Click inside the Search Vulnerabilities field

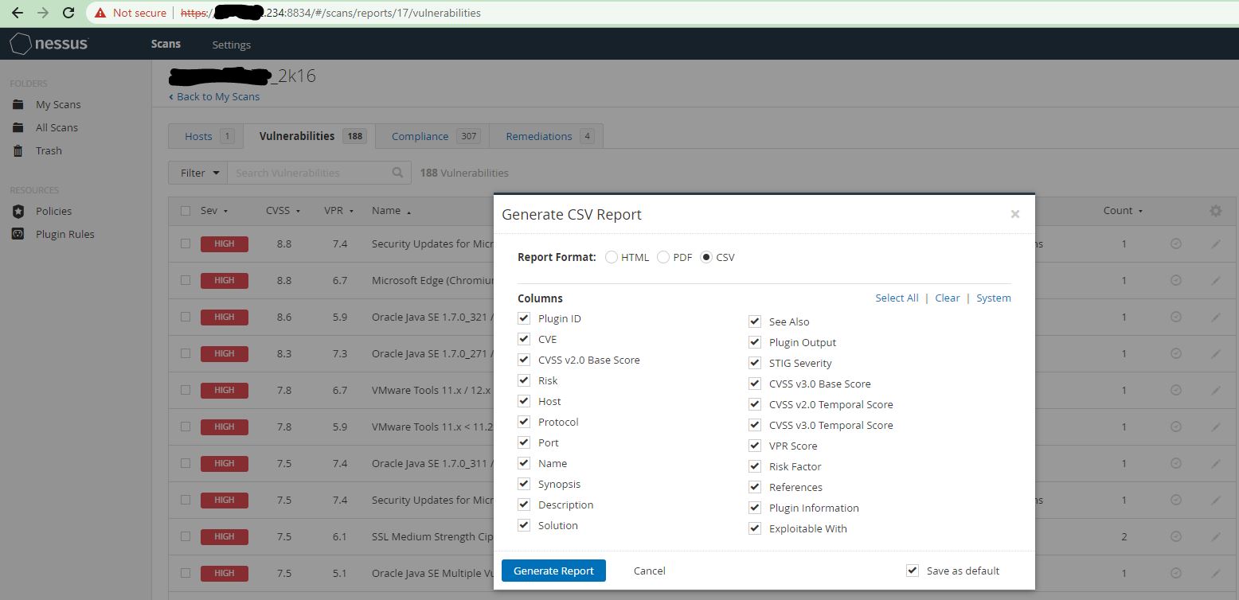point(311,173)
